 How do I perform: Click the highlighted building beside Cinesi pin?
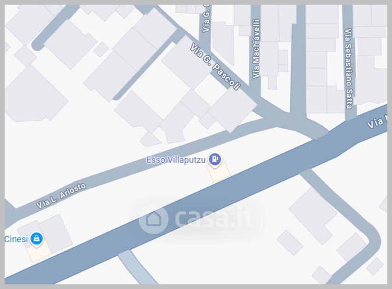coord(39,251)
